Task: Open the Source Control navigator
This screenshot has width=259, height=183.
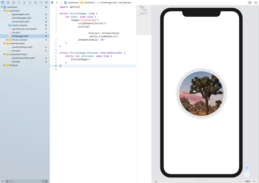Action: coord(8,2)
